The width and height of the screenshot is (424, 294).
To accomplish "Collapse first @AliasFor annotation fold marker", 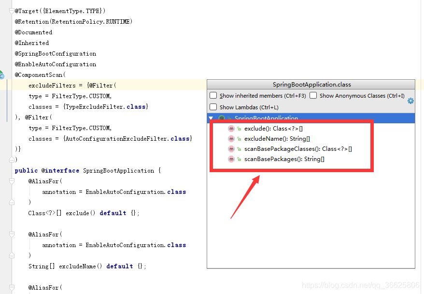I will point(12,181).
